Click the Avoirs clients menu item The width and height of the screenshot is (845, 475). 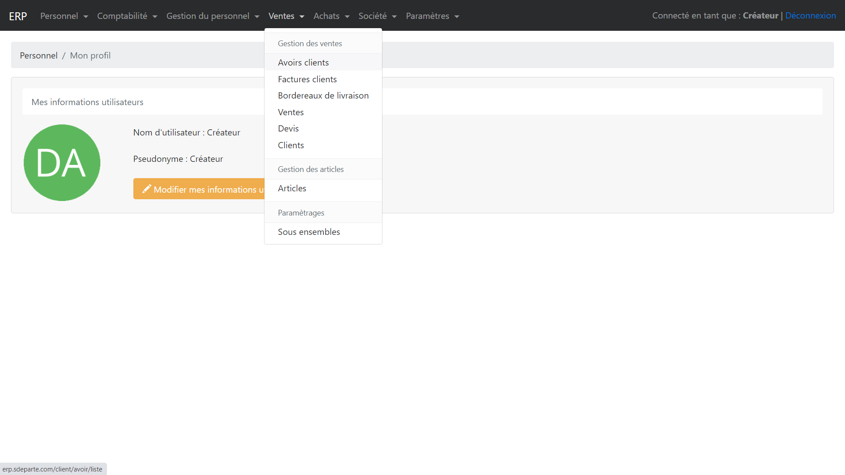[303, 62]
